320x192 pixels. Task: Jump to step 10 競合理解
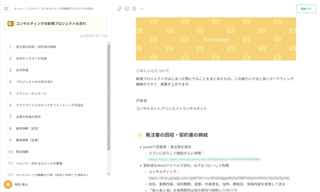pyautogui.click(x=54, y=152)
